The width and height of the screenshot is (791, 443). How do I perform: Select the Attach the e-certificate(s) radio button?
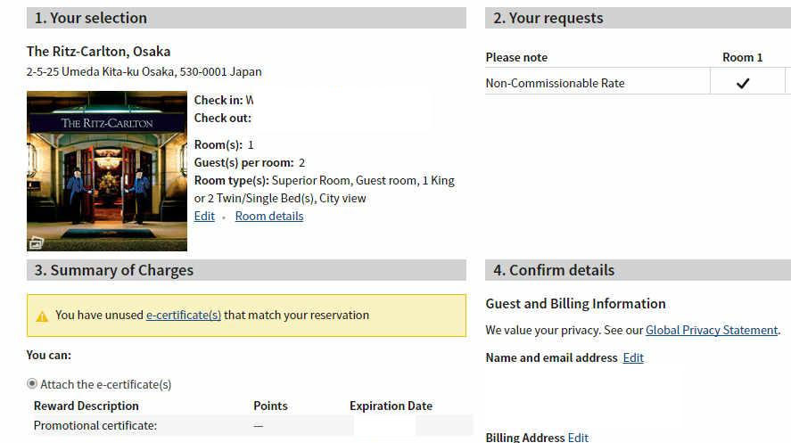click(x=33, y=384)
